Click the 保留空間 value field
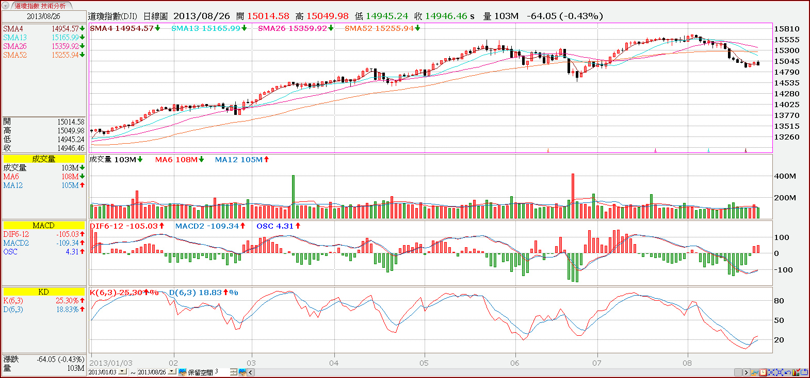 pos(220,372)
